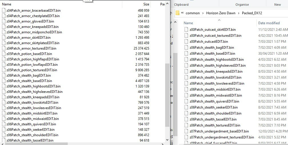
Task: Select z06Patch_stealth_tasselEDIT.bin in Explorer window
Action: (213, 119)
